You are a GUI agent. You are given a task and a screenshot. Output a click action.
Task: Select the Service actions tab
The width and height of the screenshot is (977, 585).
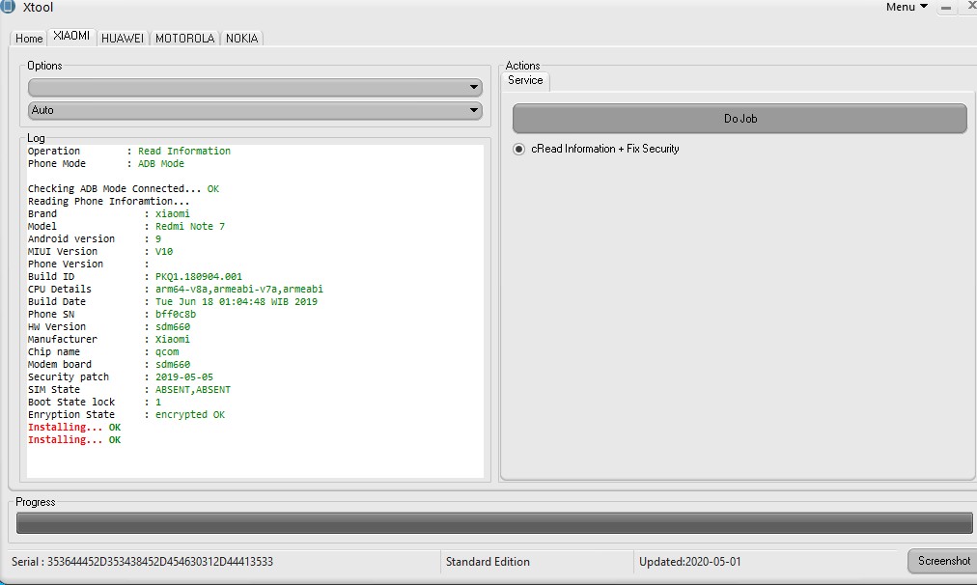coord(525,80)
